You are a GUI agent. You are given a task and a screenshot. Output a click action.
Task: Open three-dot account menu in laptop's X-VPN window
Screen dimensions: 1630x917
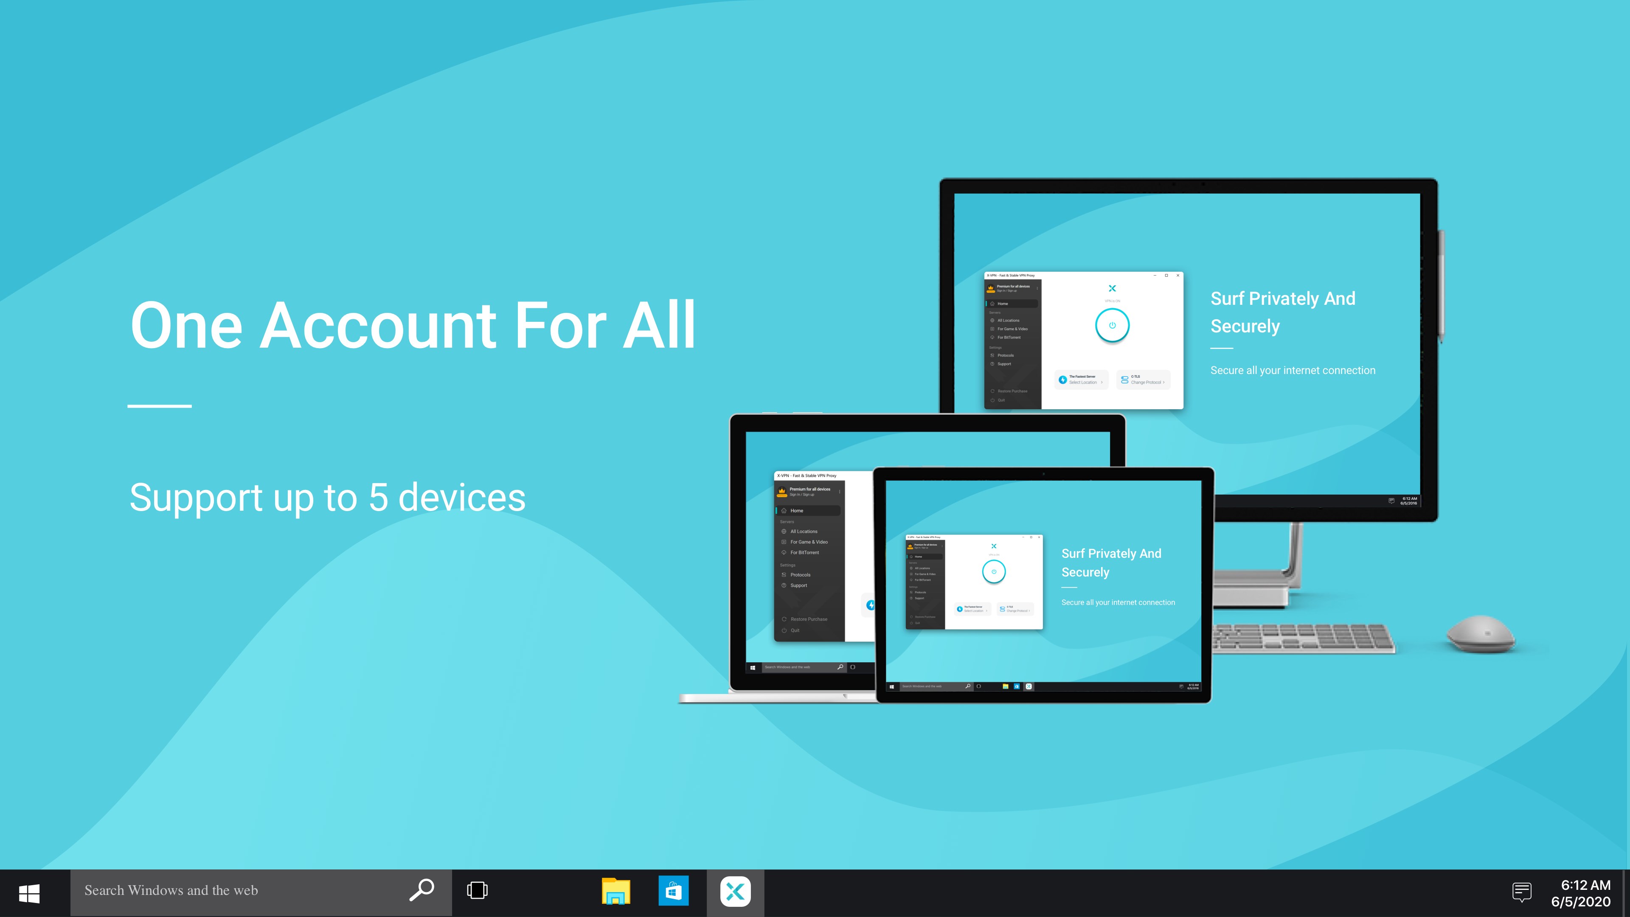pyautogui.click(x=840, y=492)
